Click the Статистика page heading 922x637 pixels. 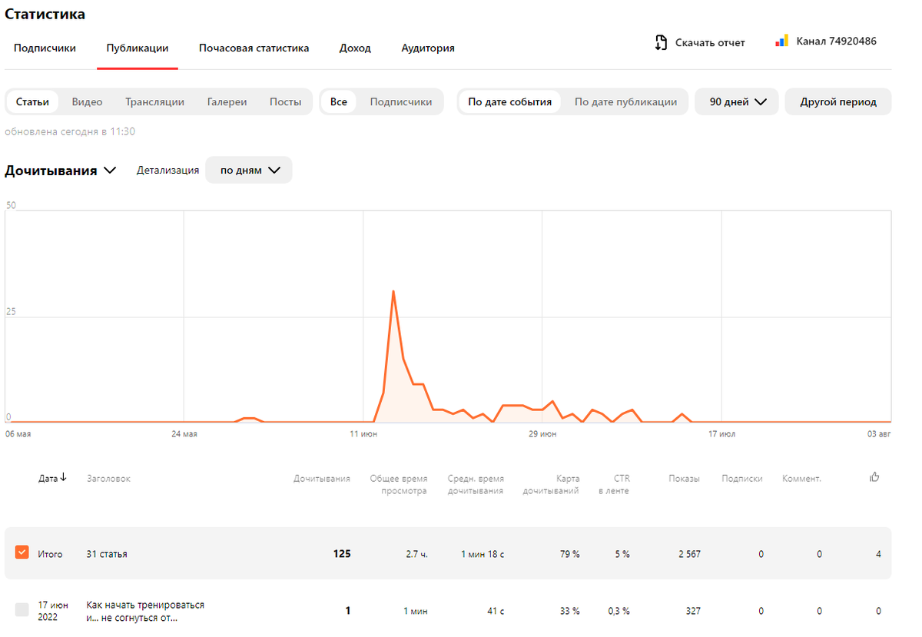[x=45, y=14]
